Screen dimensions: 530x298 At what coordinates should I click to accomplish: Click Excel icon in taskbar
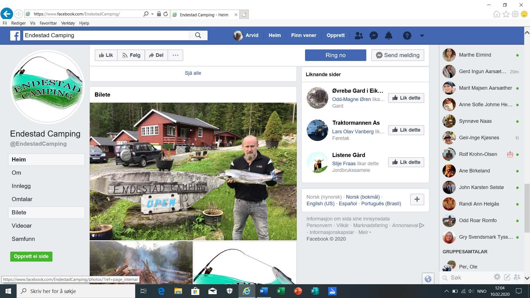(280, 291)
